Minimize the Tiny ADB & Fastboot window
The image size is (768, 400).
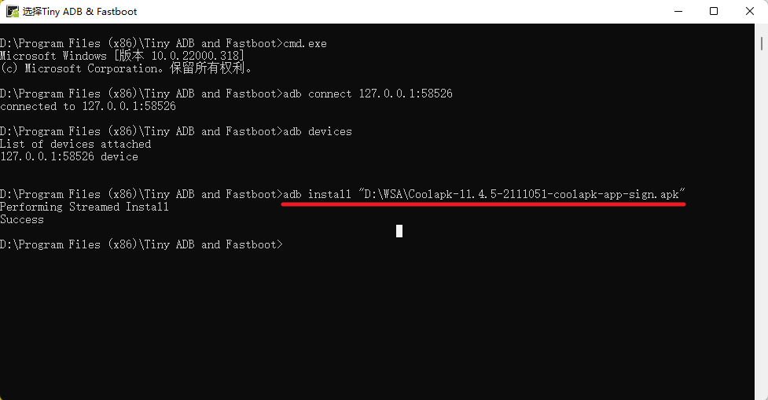pos(677,11)
